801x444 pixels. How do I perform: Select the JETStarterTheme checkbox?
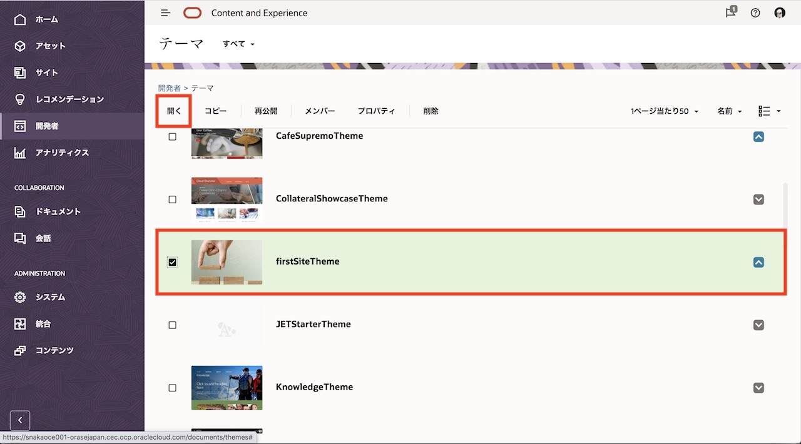click(x=173, y=325)
